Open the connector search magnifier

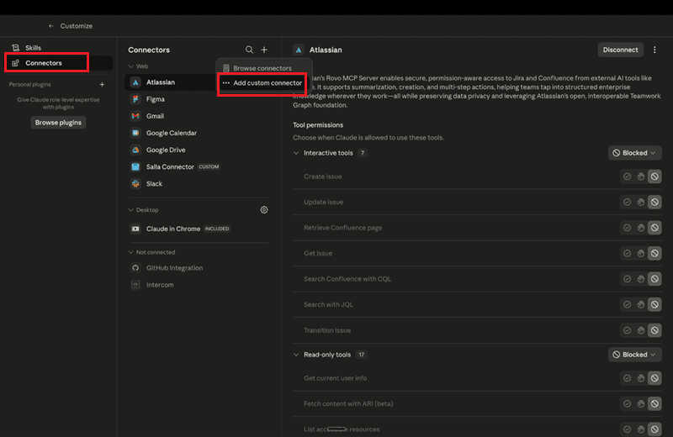tap(249, 50)
